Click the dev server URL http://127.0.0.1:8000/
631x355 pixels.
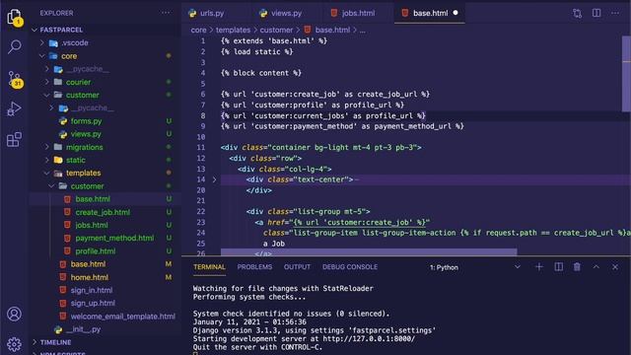pyautogui.click(x=369, y=338)
